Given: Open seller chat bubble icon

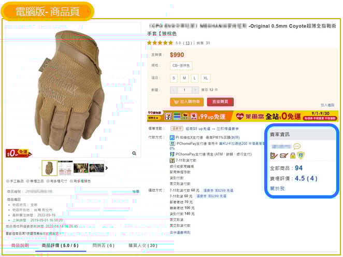Looking at the screenshot, I should 297,146.
